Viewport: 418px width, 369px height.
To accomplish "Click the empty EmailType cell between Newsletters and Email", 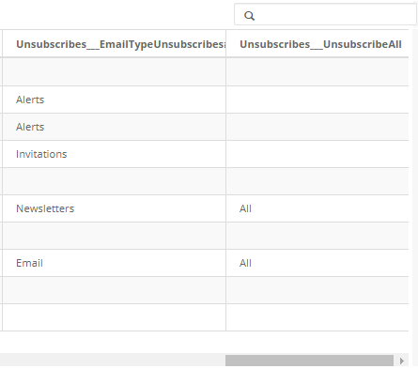I will [114, 236].
